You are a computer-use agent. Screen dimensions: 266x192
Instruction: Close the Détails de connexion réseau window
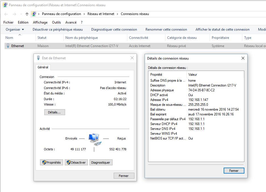coord(243,58)
